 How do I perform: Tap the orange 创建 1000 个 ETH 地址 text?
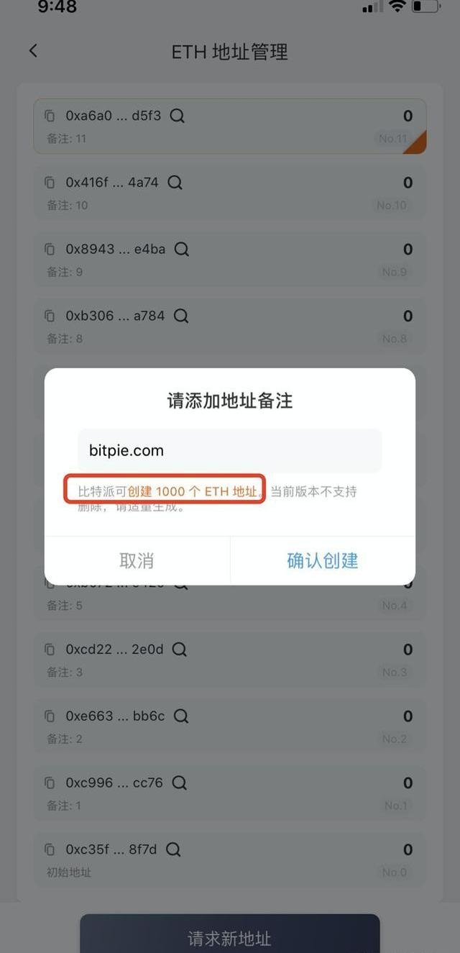193,492
